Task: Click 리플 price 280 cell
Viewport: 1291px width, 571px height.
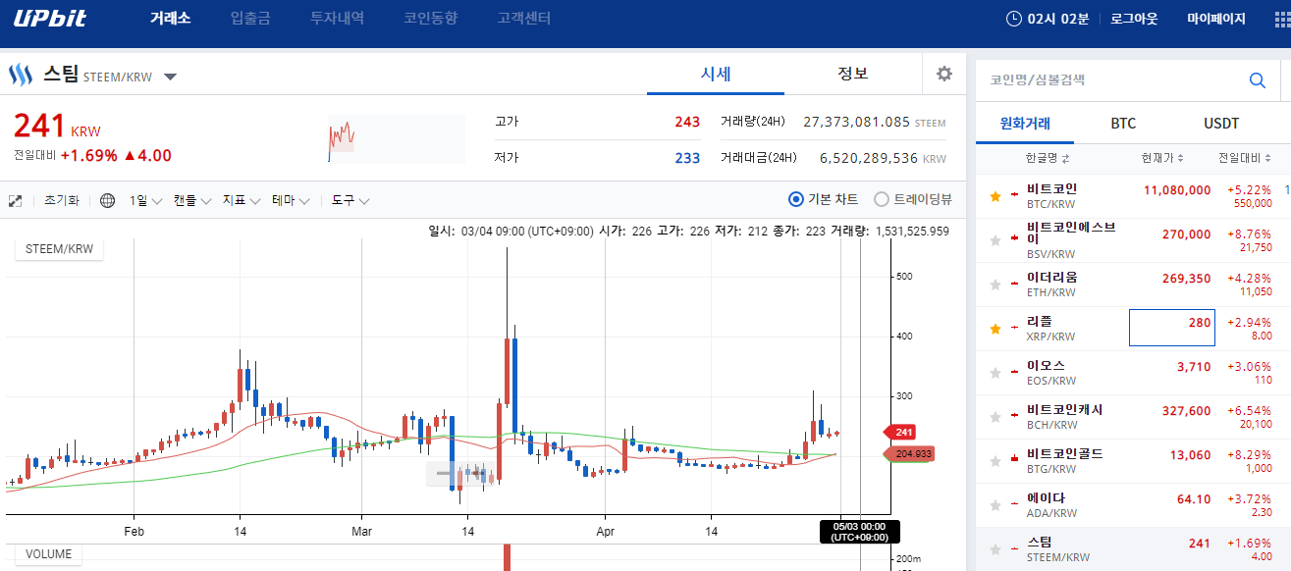Action: (x=1172, y=328)
